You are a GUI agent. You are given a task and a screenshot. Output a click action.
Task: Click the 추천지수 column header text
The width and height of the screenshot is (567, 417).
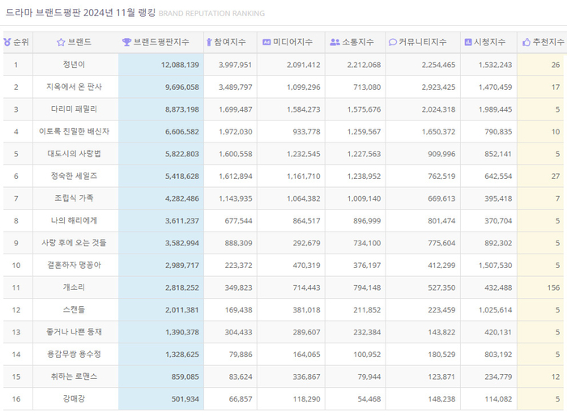click(x=548, y=42)
